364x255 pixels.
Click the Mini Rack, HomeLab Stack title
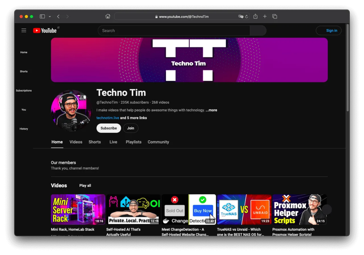(x=73, y=229)
